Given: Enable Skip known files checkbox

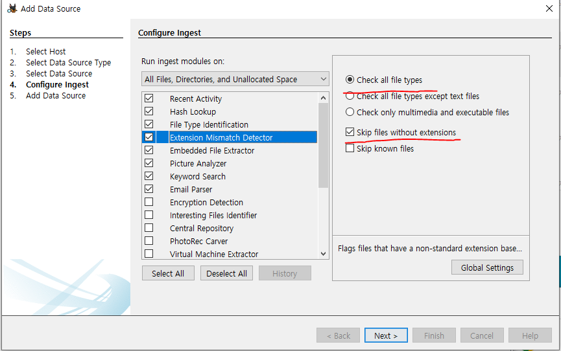Looking at the screenshot, I should (350, 148).
